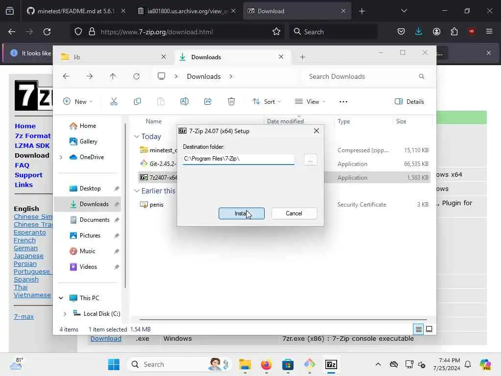Open the 7z Format link
The height and width of the screenshot is (376, 501).
(33, 136)
